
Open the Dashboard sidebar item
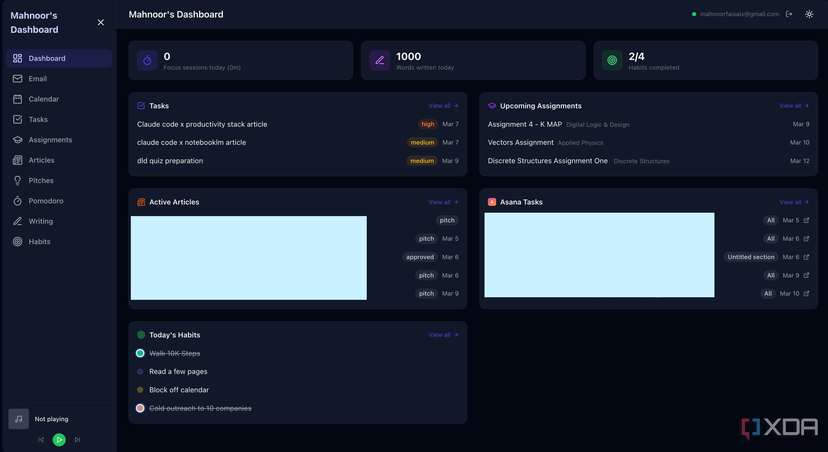point(59,58)
